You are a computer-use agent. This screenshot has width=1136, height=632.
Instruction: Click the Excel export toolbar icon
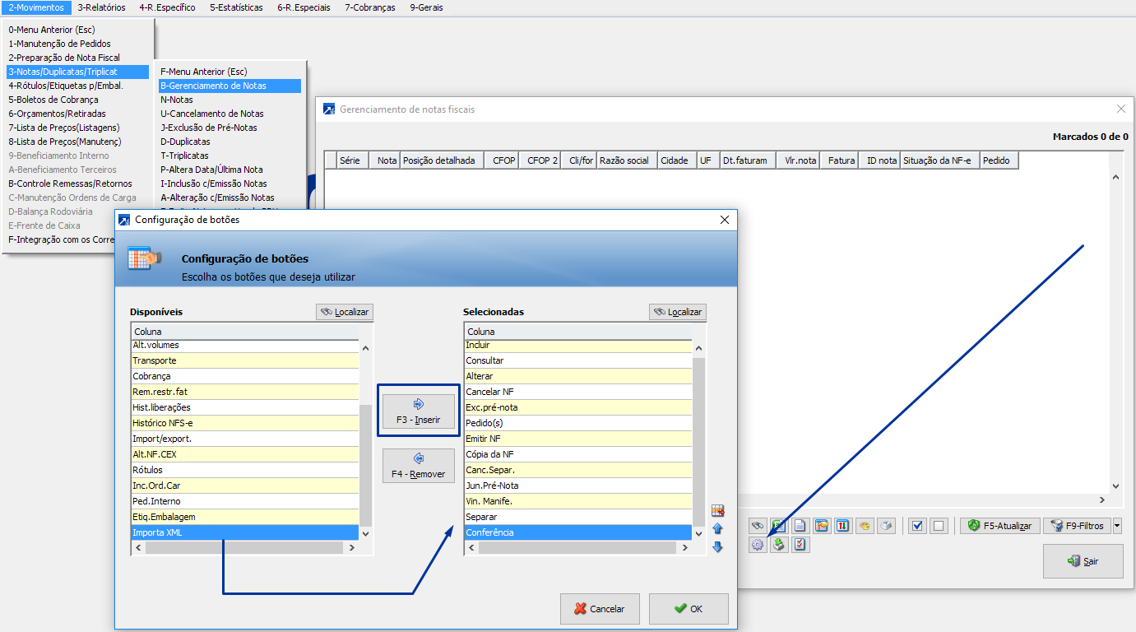click(x=779, y=526)
